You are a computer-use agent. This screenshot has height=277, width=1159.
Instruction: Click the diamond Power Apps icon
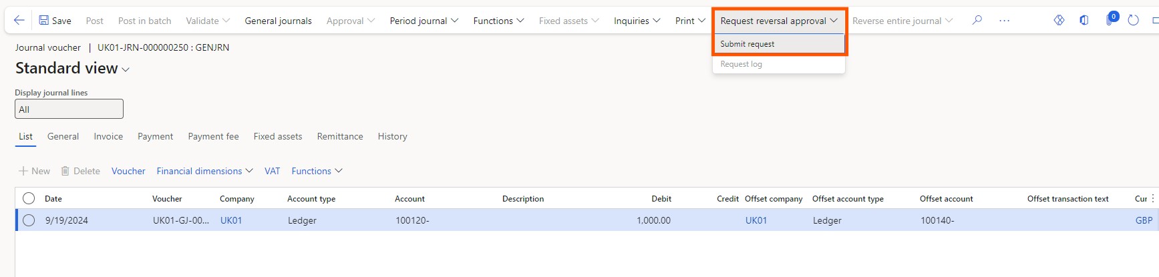(x=1059, y=21)
